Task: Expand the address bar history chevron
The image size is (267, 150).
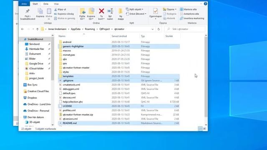Action: tap(152, 29)
